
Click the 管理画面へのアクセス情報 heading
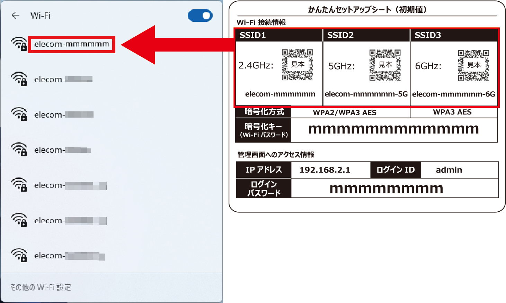[x=276, y=155]
